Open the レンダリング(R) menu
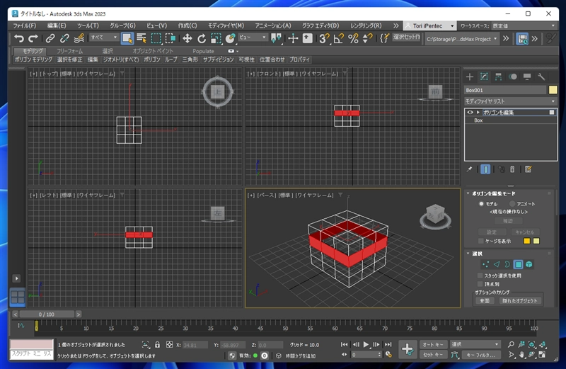 (x=366, y=25)
